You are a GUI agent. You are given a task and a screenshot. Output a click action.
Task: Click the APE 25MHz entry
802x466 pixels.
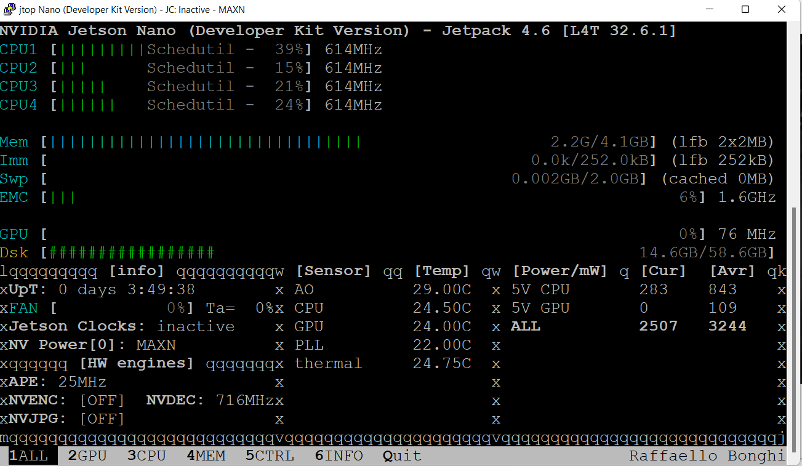tap(58, 382)
